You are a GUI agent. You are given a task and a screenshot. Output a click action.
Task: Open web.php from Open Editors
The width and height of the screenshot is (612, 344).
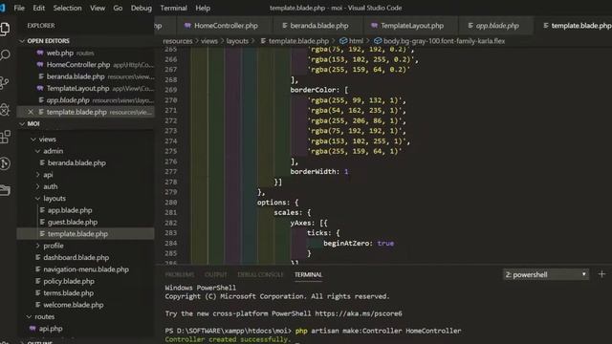pos(85,54)
